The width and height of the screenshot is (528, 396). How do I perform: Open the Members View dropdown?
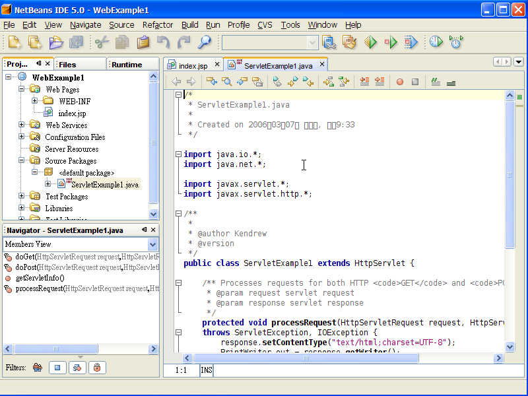click(152, 244)
